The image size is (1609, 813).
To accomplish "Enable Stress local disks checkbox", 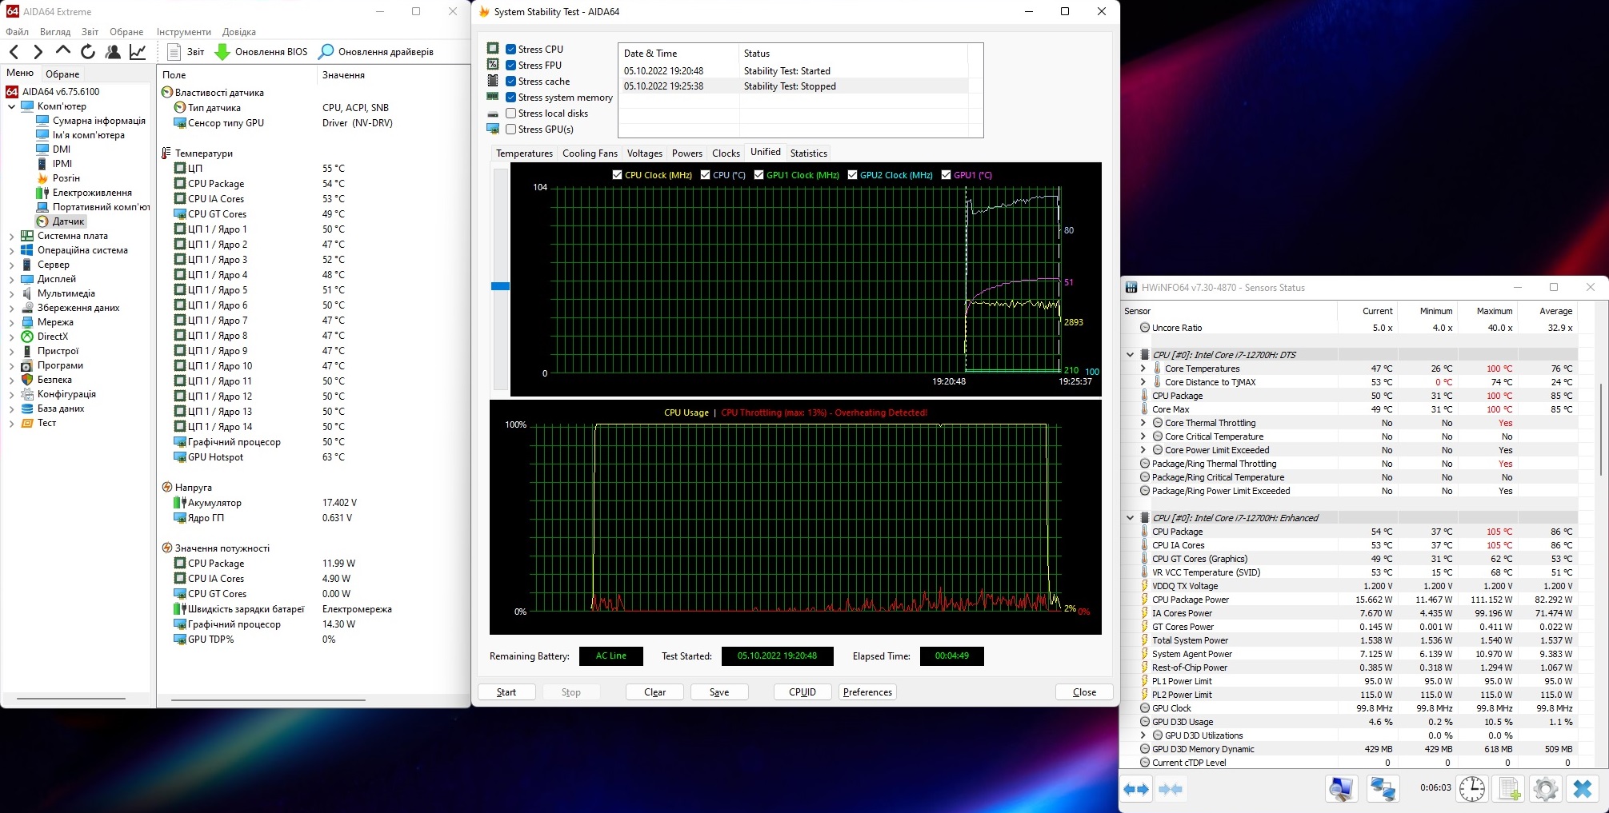I will (510, 113).
